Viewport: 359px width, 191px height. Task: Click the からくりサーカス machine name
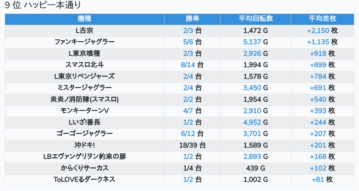[84, 168]
